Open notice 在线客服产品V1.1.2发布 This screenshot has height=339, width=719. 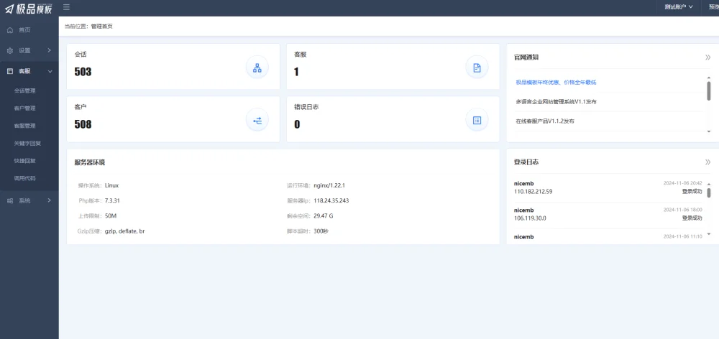(545, 121)
